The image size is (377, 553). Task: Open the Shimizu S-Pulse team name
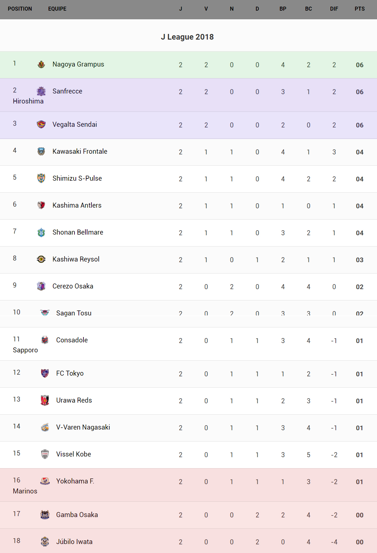77,178
